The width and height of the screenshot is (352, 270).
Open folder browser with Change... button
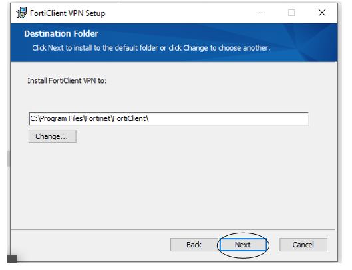point(53,136)
